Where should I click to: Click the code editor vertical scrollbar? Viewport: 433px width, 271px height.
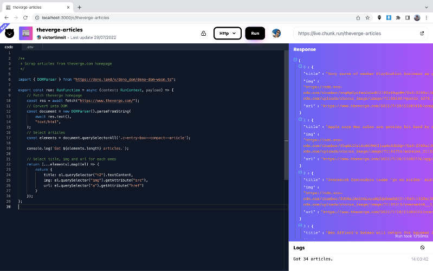(286, 115)
